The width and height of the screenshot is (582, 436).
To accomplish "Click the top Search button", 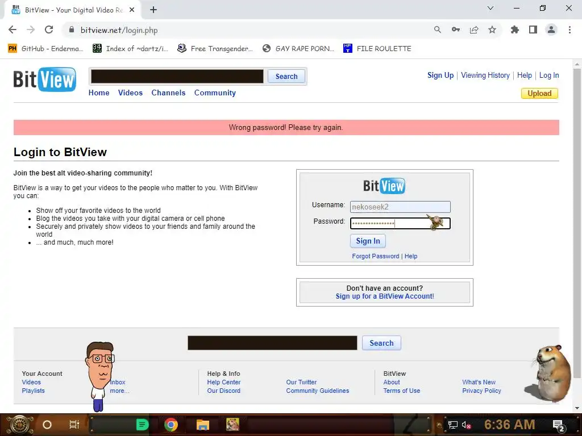I will [x=286, y=77].
